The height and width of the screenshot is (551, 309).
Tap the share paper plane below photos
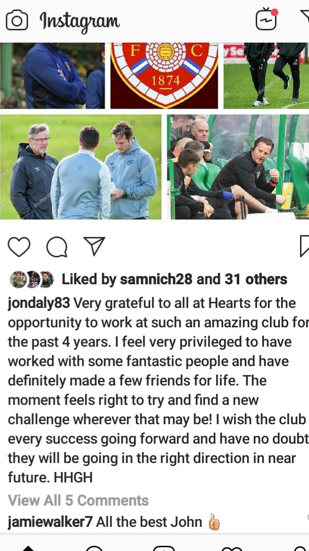click(94, 246)
